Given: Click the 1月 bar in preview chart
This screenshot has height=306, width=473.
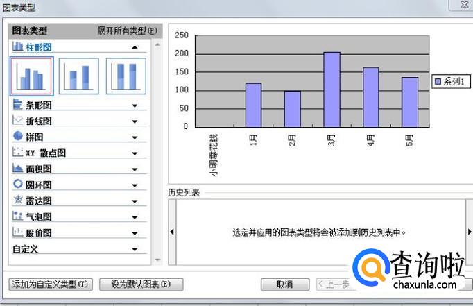Looking at the screenshot, I should (253, 105).
